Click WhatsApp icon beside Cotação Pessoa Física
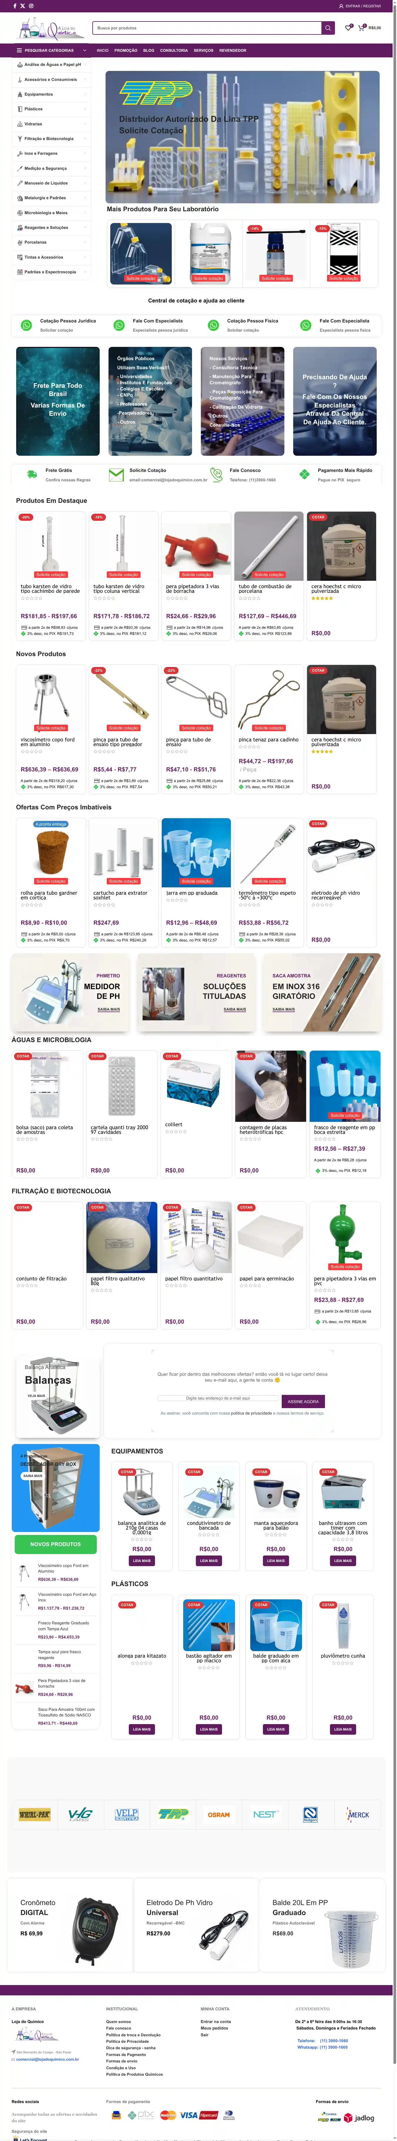397x2141 pixels. (213, 325)
